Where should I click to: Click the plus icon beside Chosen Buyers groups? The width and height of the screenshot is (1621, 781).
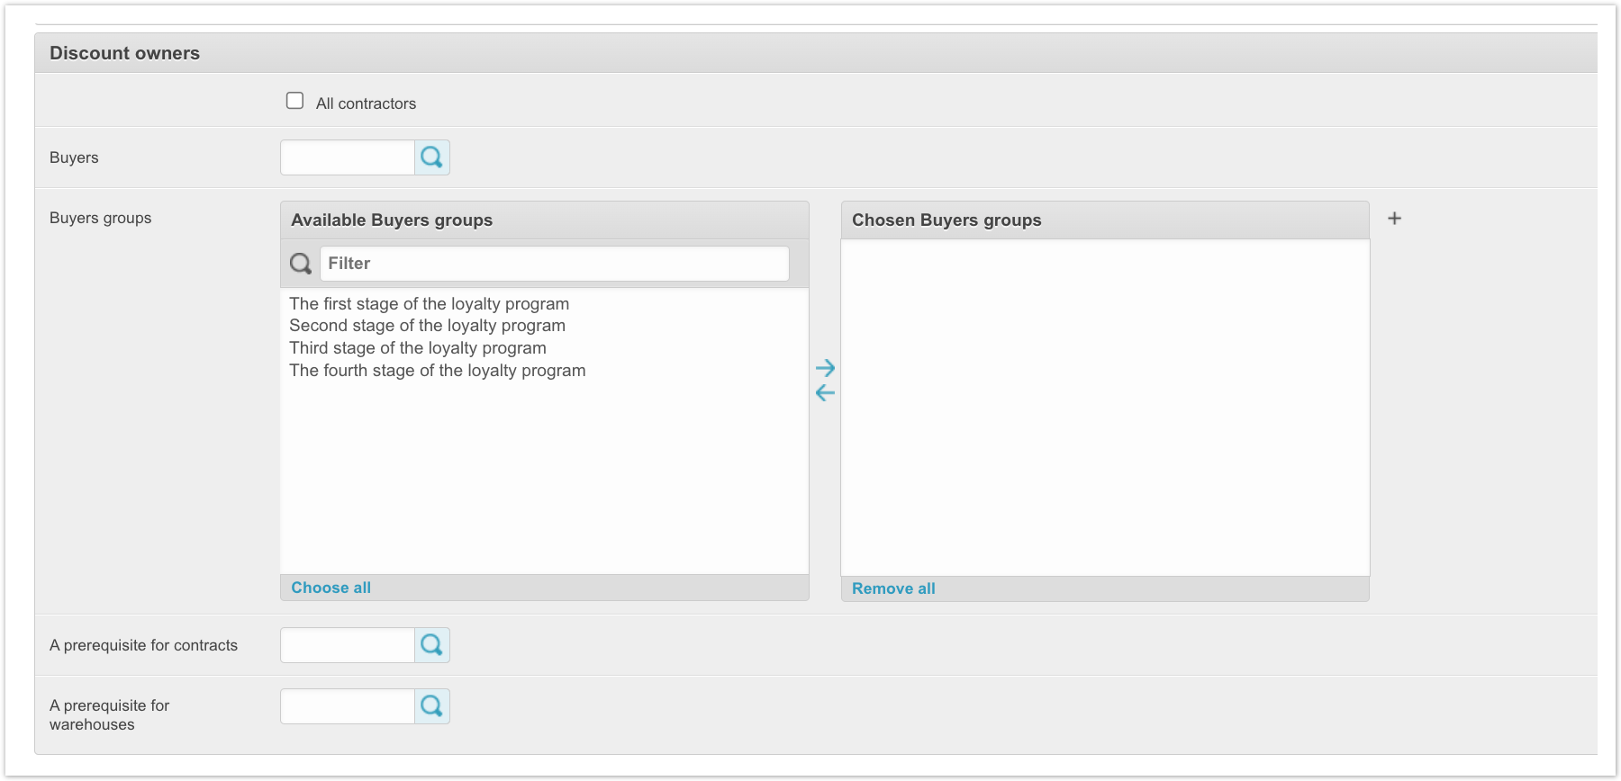pos(1394,219)
